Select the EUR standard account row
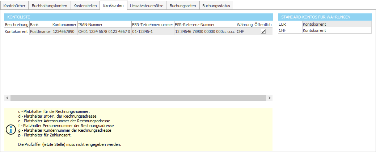The width and height of the screenshot is (376, 152). click(x=290, y=24)
